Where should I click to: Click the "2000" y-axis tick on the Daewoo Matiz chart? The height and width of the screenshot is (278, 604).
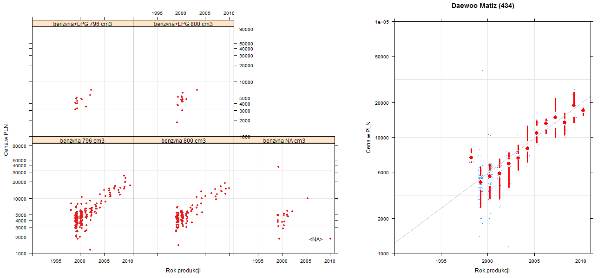384,218
